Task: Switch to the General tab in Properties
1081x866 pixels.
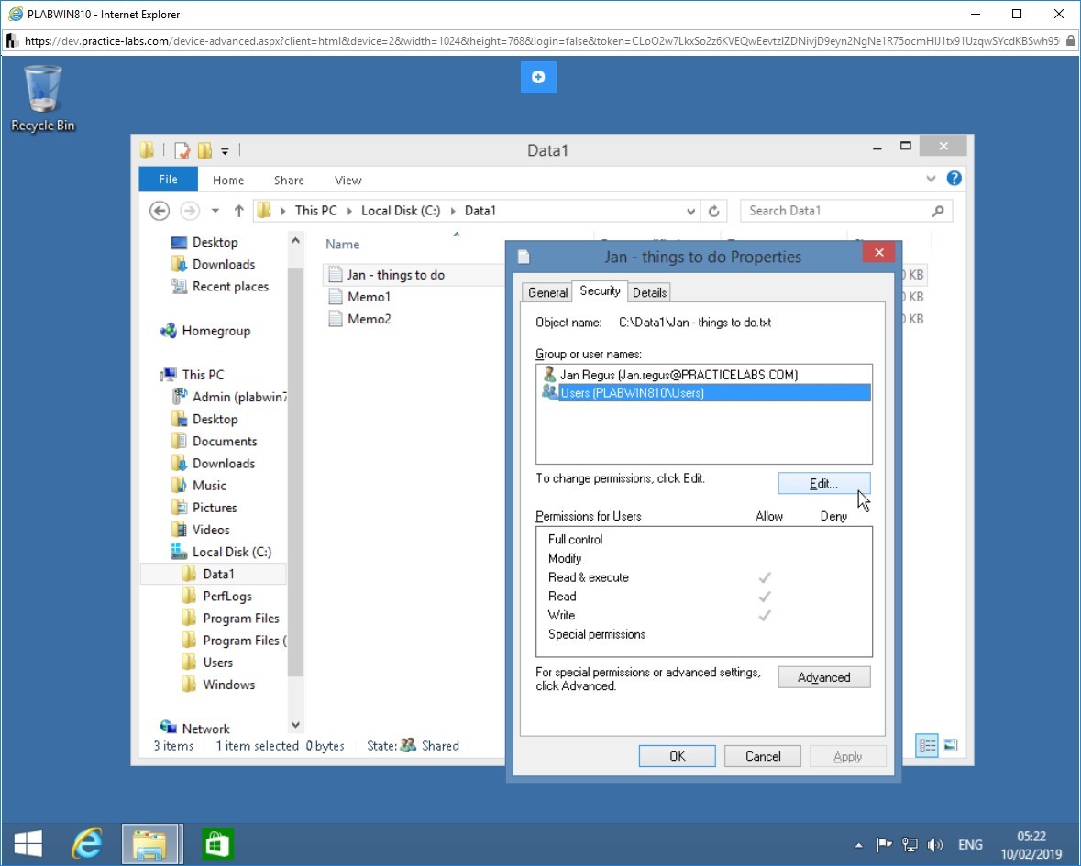Action: pyautogui.click(x=547, y=293)
